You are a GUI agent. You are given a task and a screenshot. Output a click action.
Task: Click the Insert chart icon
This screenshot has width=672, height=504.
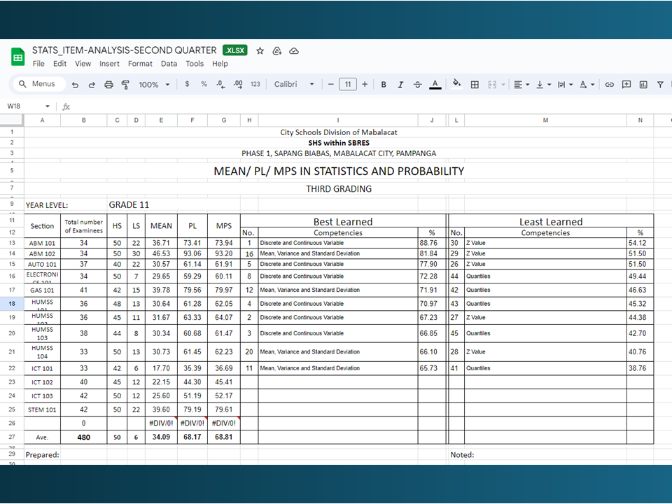coord(643,85)
